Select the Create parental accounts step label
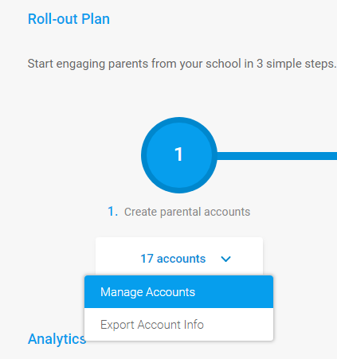This screenshot has width=337, height=359. 187,212
